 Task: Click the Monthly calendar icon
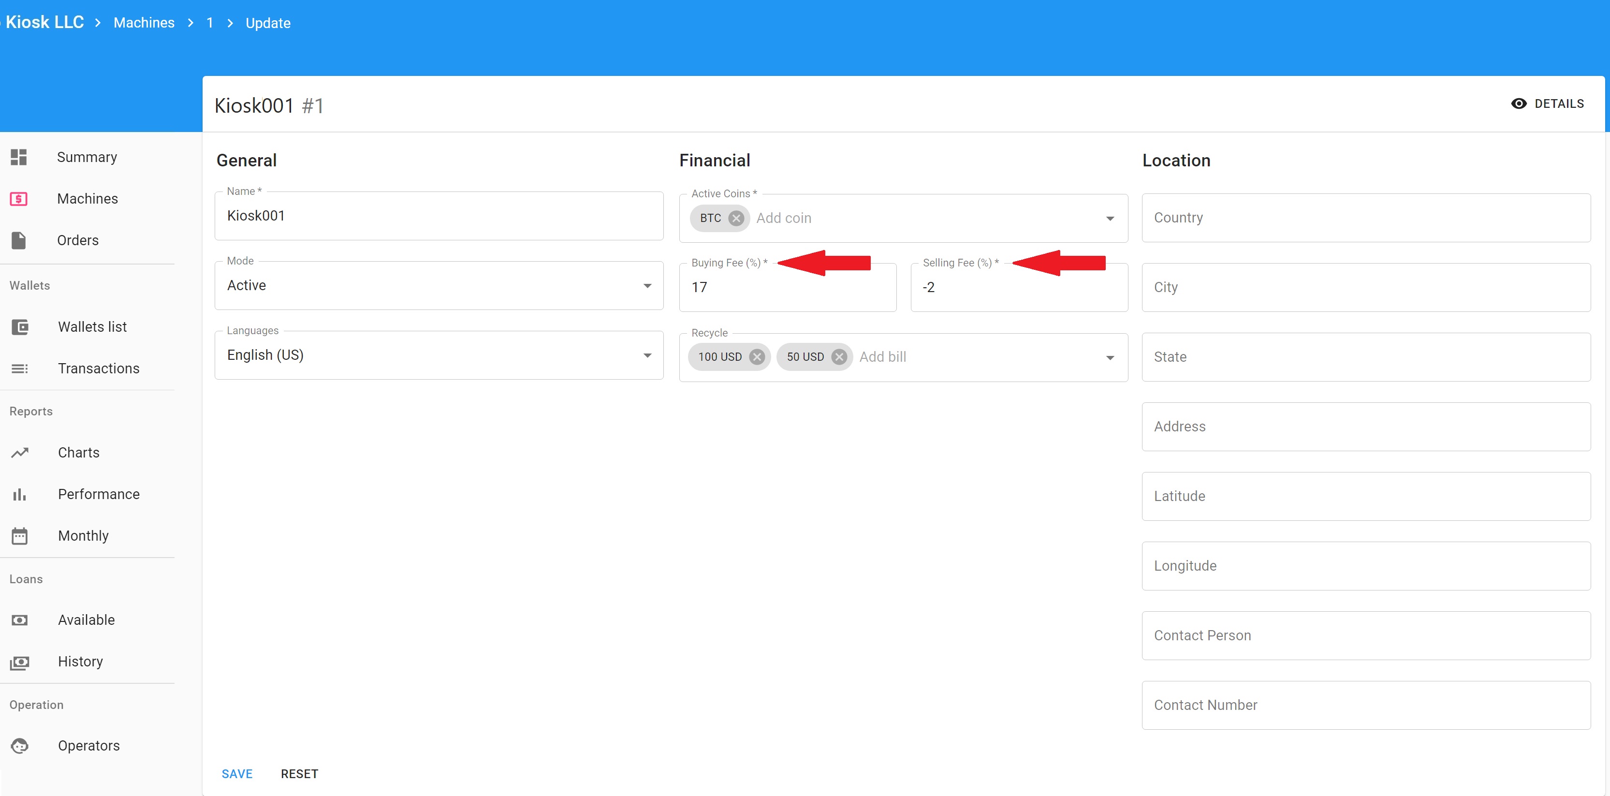pos(20,536)
